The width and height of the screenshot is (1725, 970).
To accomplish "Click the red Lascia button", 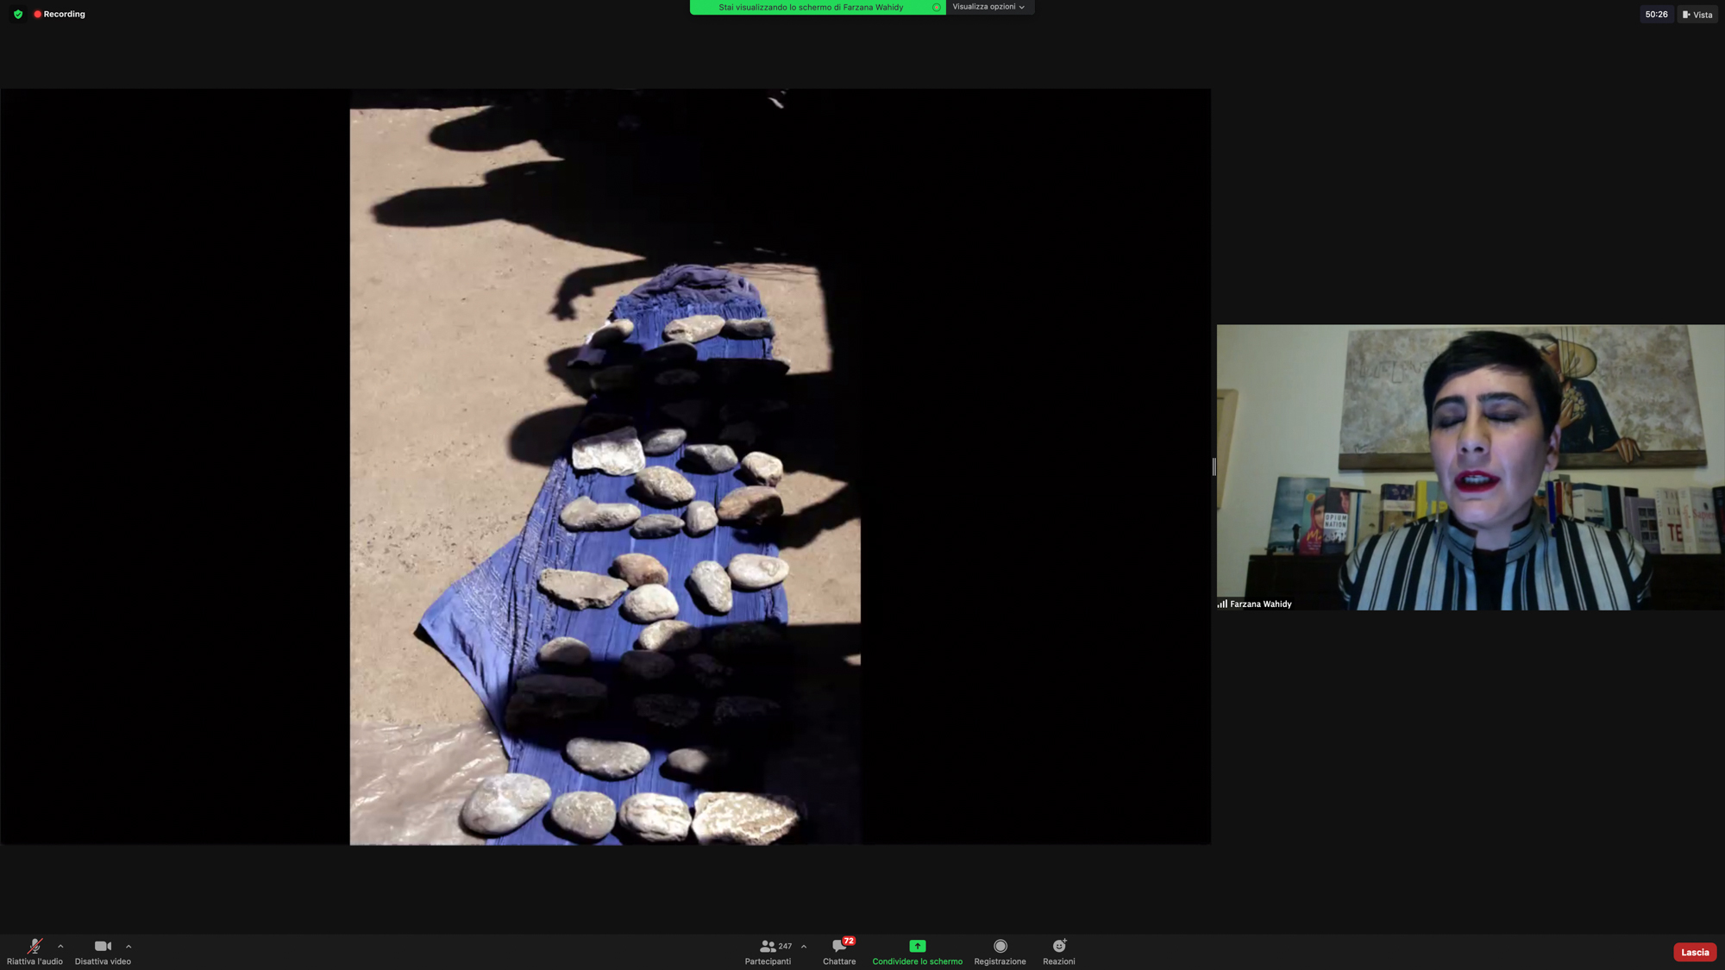I will [x=1694, y=952].
